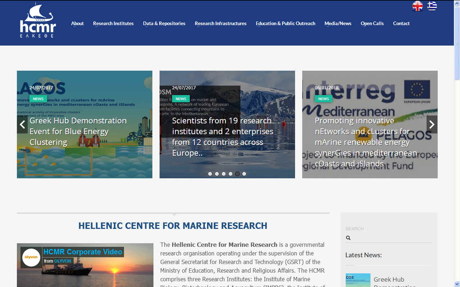Open Scientists from 19 research institutes article
The height and width of the screenshot is (287, 460).
[x=223, y=137]
